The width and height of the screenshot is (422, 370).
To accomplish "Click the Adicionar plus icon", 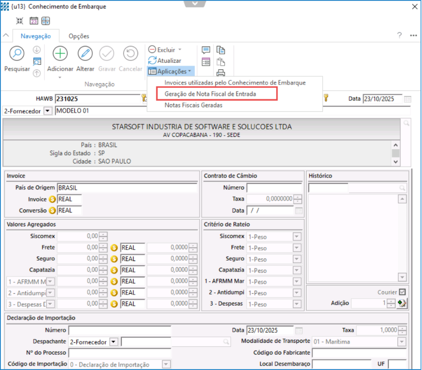I will 60,54.
